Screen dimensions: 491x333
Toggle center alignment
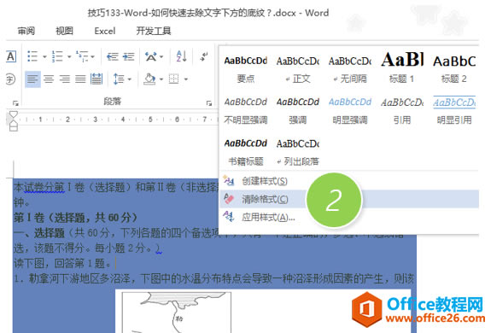(x=49, y=79)
